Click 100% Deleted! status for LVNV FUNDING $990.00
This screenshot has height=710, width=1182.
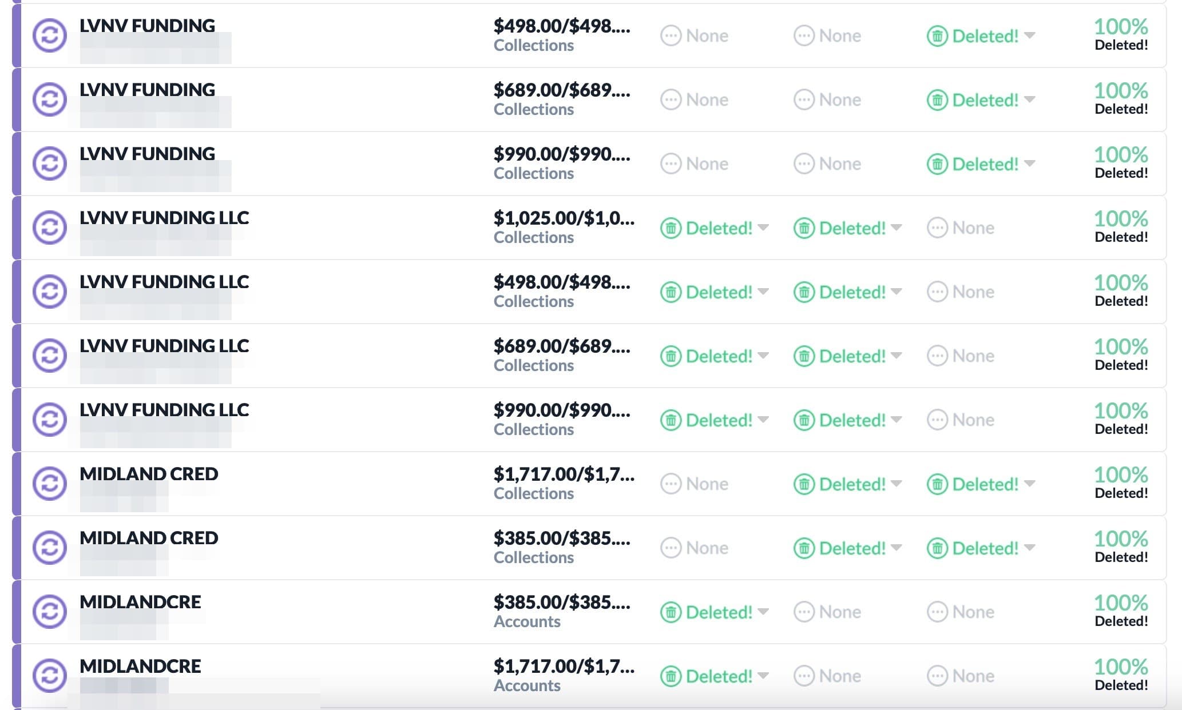(x=1121, y=163)
